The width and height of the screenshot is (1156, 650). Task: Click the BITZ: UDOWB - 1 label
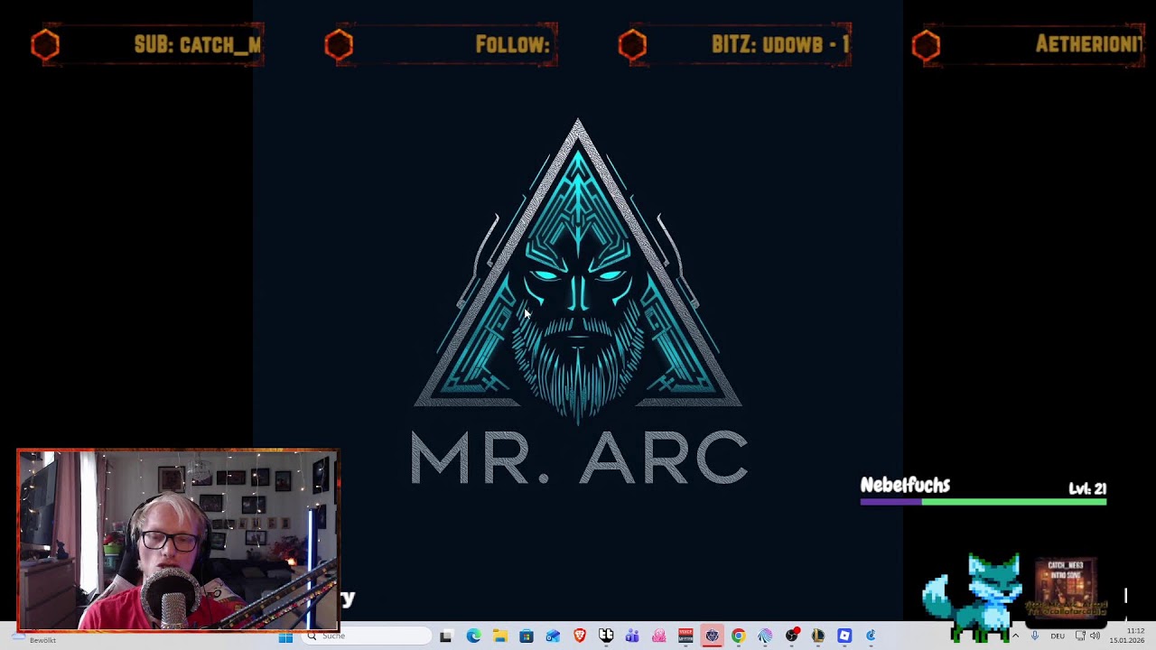tap(780, 44)
